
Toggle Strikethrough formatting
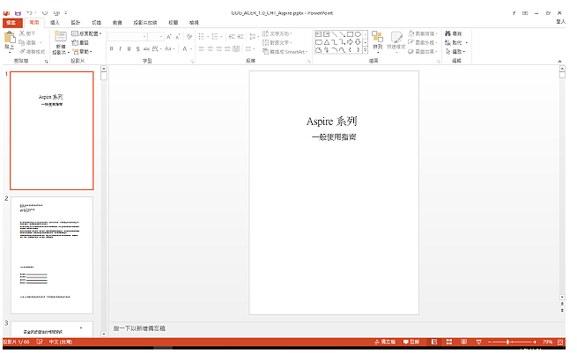pyautogui.click(x=146, y=48)
